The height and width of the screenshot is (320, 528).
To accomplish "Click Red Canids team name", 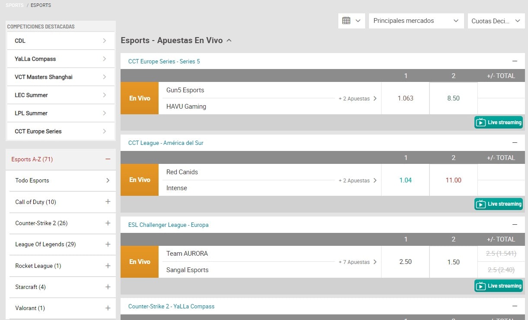I will [182, 172].
